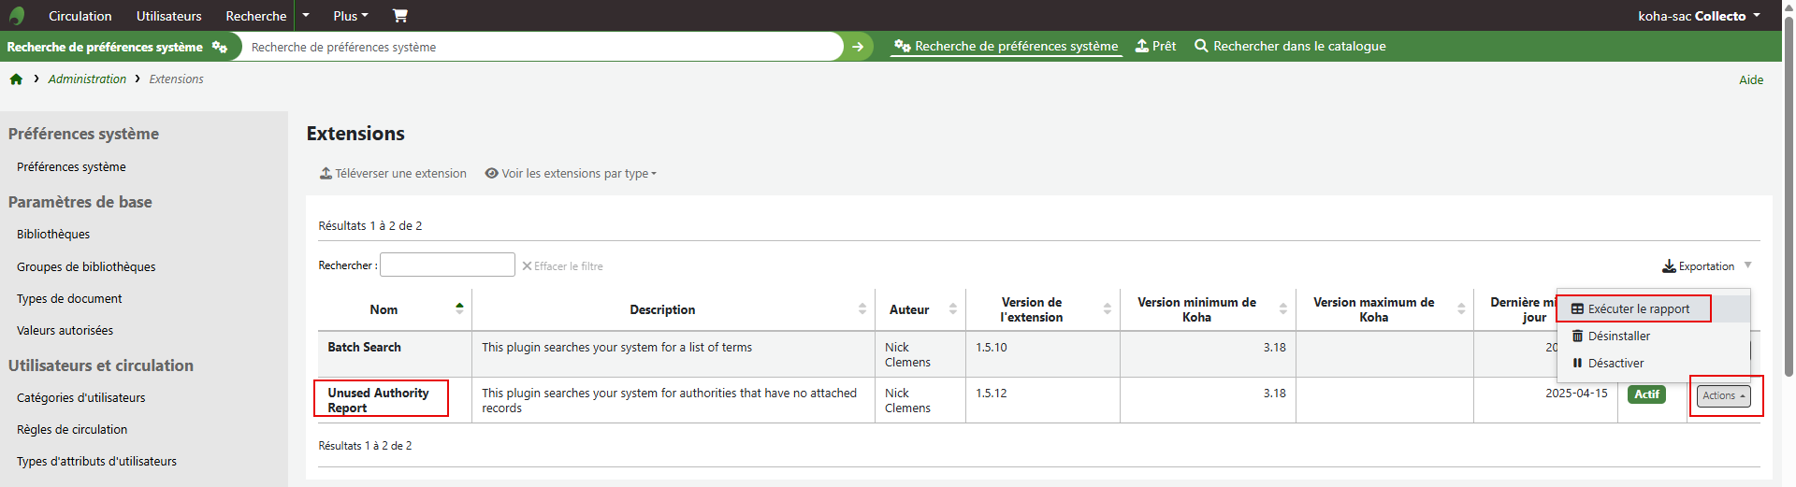Sort by Auteur column arrows
This screenshot has width=1796, height=487.
coord(952,309)
